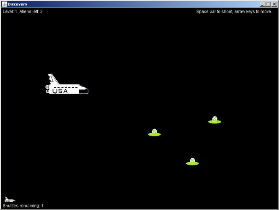Screen dimensions: 279x210
Task: Click the leftmost green alien saucer
Action: (154, 133)
